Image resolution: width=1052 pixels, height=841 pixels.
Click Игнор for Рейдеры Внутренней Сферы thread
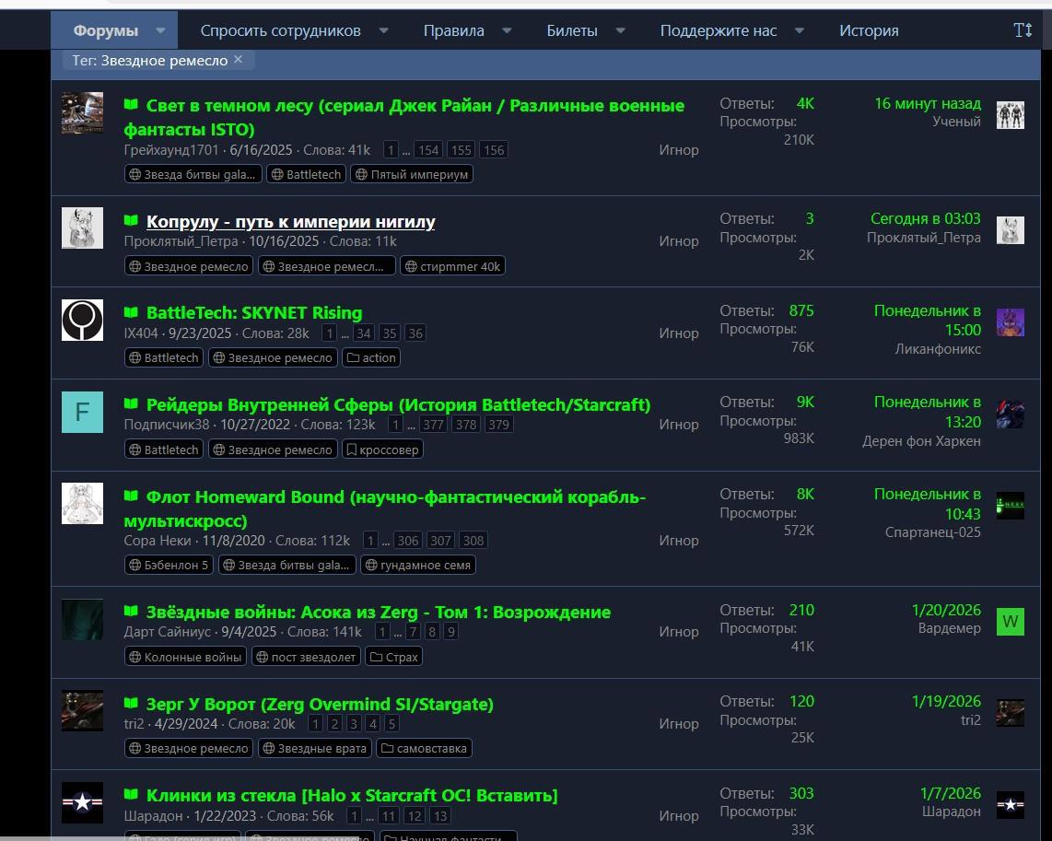pos(678,425)
